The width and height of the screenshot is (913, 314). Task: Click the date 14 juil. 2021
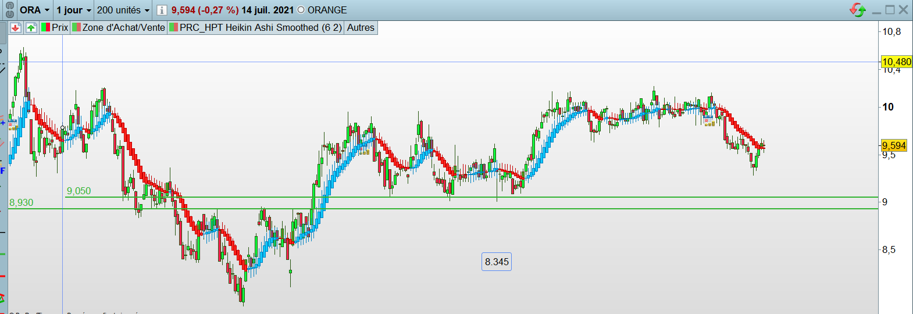268,10
